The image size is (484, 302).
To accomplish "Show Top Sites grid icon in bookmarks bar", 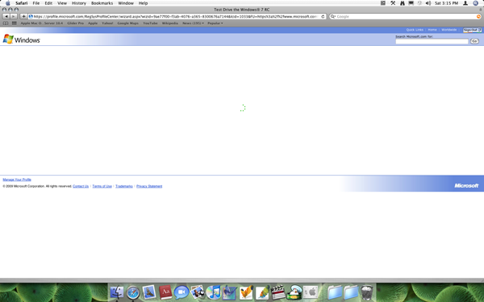I will 15,23.
